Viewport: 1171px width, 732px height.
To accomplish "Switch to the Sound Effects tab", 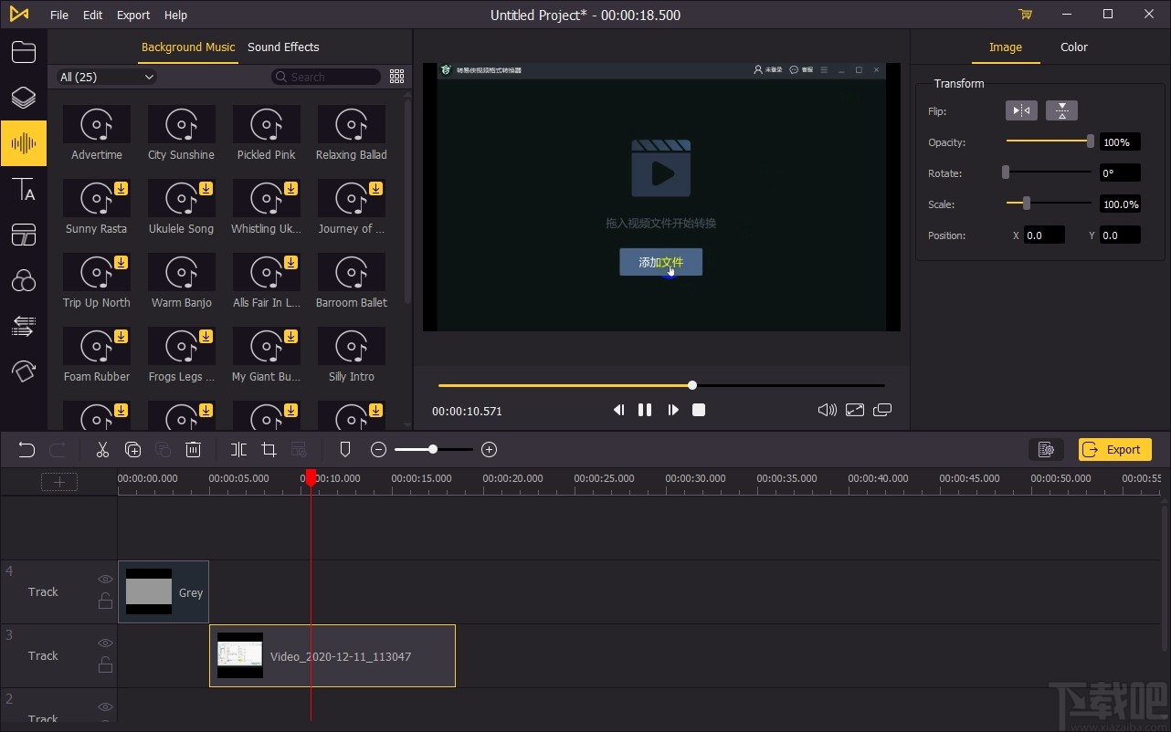I will (x=283, y=47).
